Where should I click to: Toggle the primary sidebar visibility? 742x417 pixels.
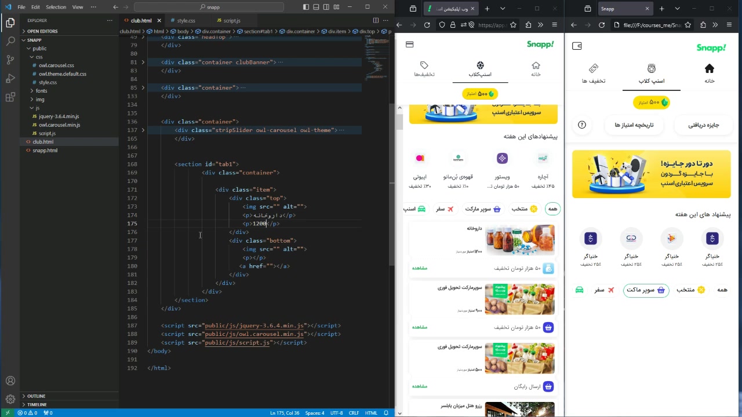pos(307,7)
